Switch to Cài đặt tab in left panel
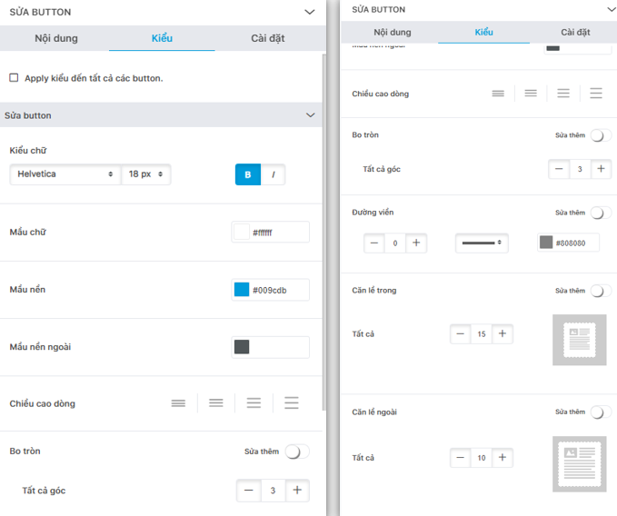617x516 pixels. 267,38
